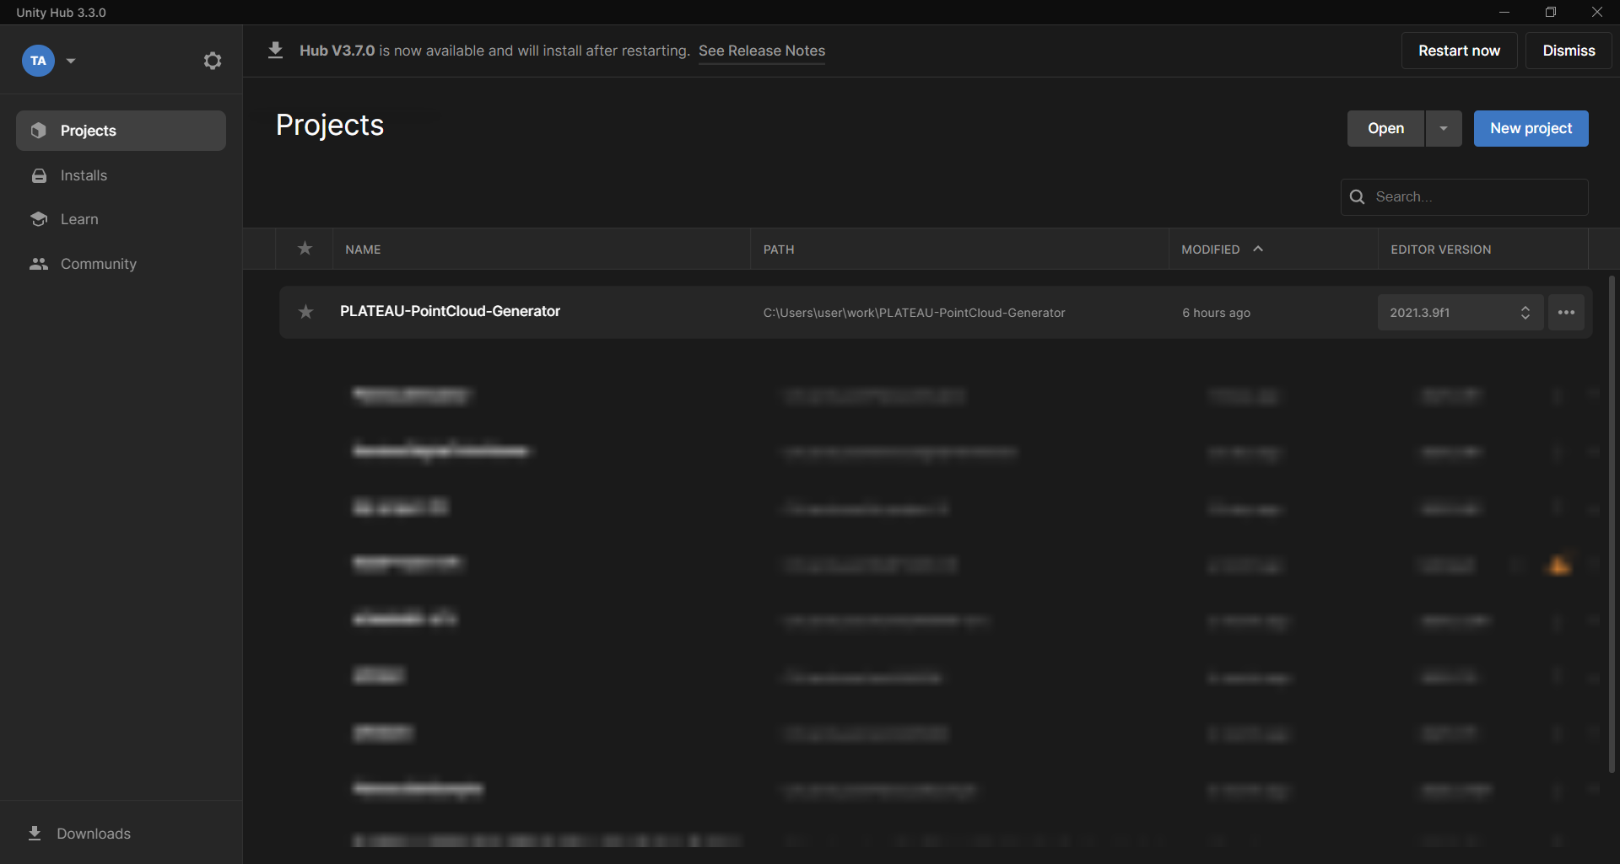The height and width of the screenshot is (864, 1620).
Task: Click the Downloads icon in the sidebar
Action: click(x=35, y=834)
